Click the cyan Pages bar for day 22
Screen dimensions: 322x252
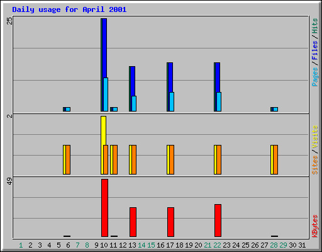click(x=219, y=101)
